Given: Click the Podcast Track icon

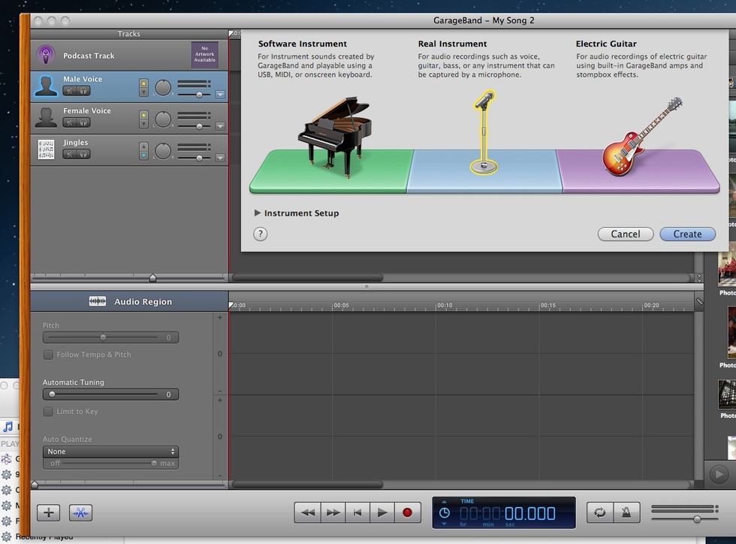Looking at the screenshot, I should point(47,55).
